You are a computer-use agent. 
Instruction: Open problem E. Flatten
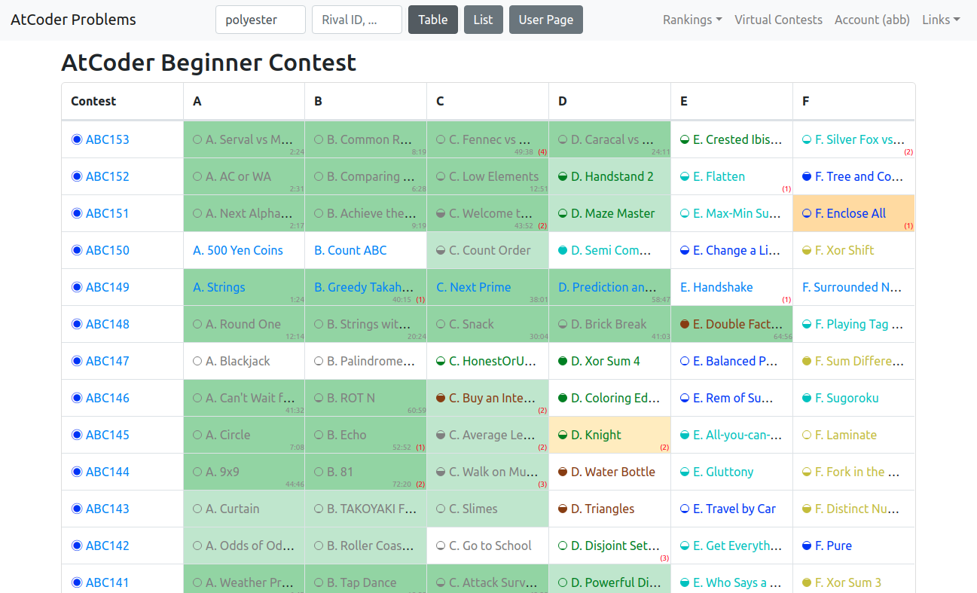(719, 176)
